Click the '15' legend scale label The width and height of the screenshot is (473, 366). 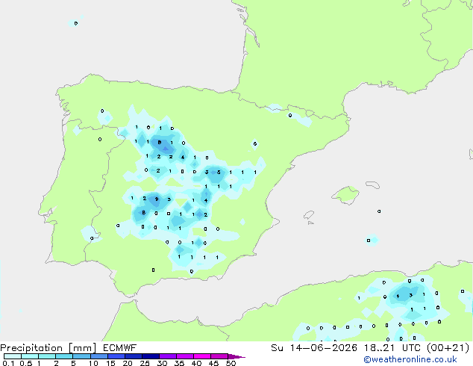pos(110,363)
